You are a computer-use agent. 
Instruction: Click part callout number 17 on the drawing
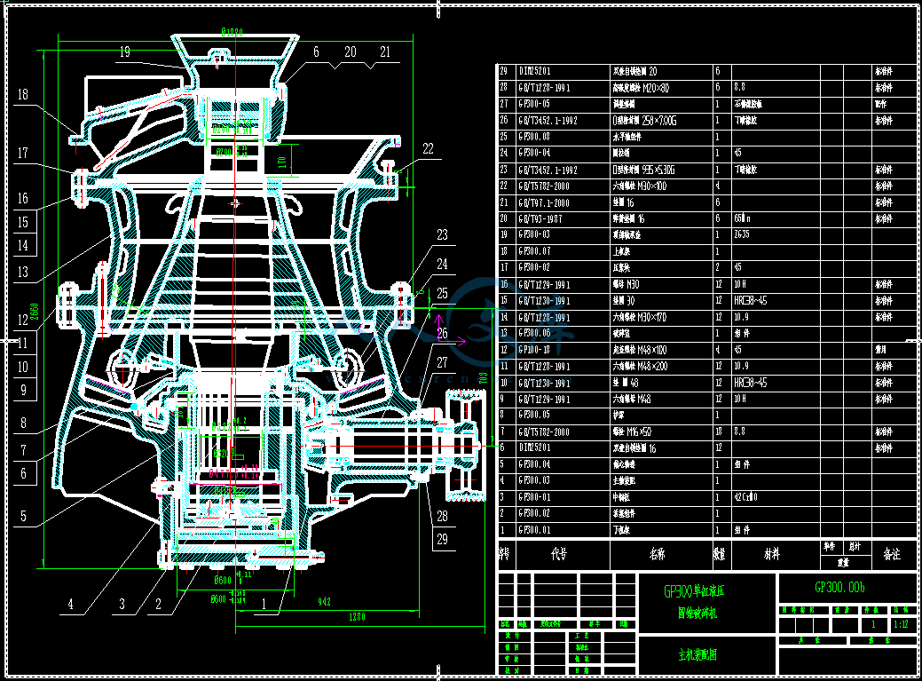click(x=22, y=153)
